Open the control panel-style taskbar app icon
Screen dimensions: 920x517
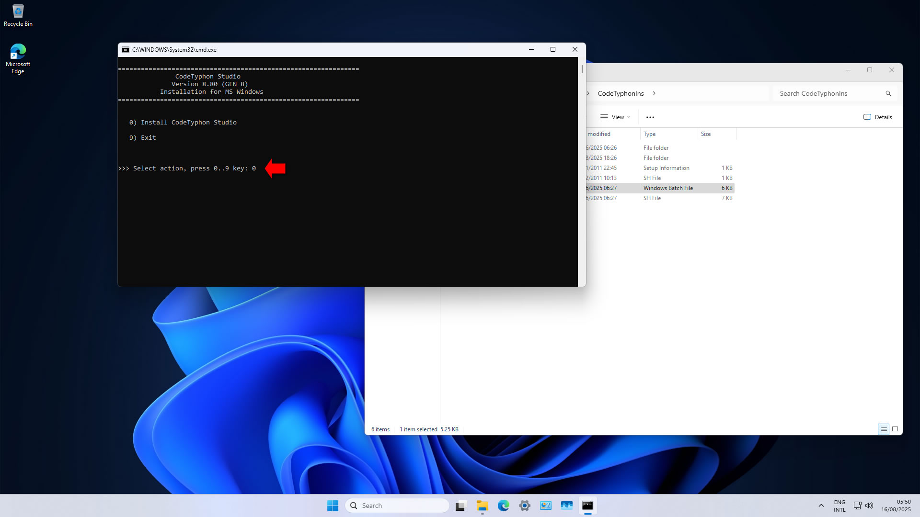click(545, 506)
